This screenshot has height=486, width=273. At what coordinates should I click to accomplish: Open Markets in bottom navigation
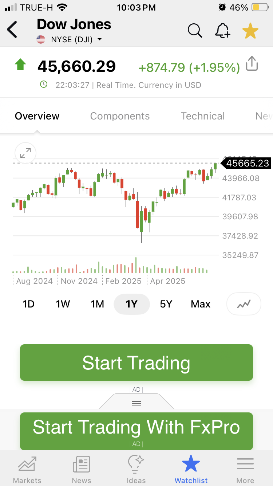click(27, 470)
